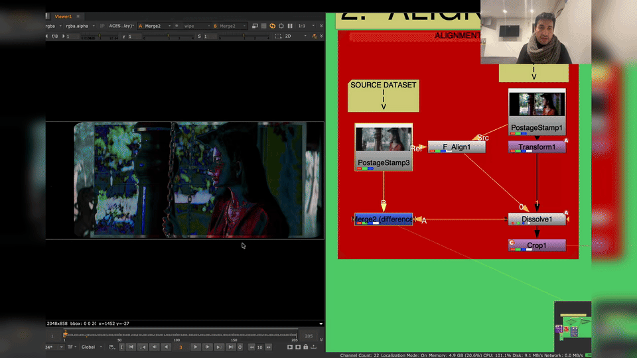Skip forward by increment
The image size is (637, 358).
269,347
